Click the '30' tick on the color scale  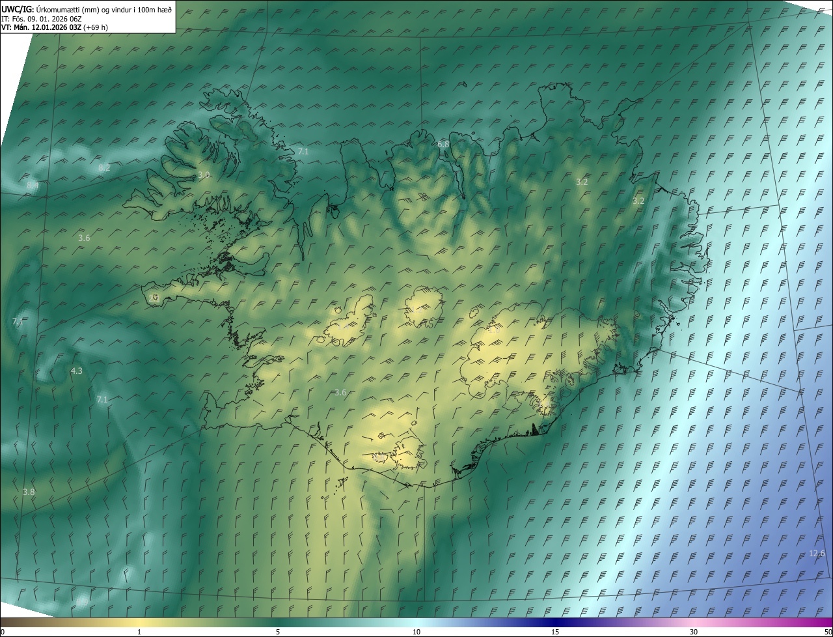[x=694, y=632]
